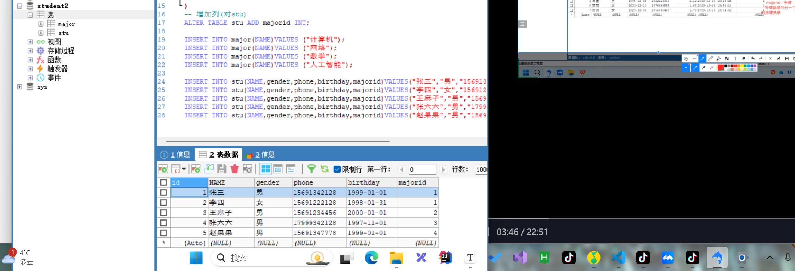Expand the stu table node
Image resolution: width=795 pixels, height=271 pixels.
(41, 33)
